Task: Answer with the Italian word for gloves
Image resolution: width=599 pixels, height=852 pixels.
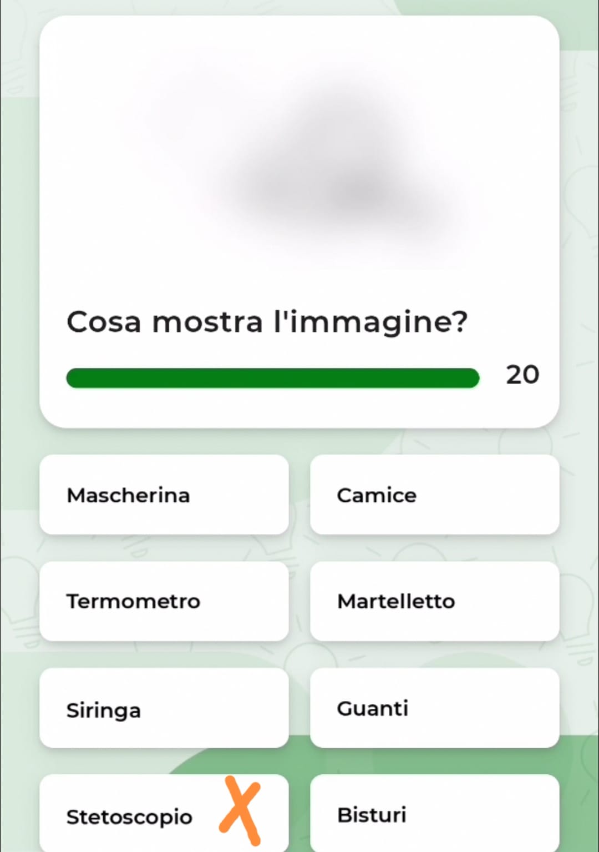Action: (434, 708)
